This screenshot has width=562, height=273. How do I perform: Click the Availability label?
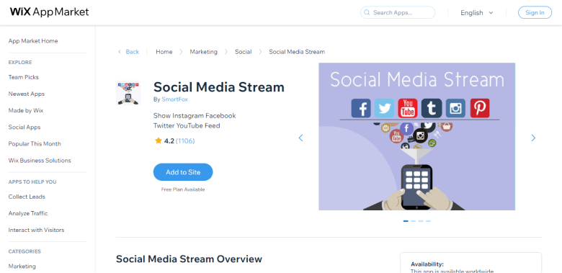(x=427, y=264)
